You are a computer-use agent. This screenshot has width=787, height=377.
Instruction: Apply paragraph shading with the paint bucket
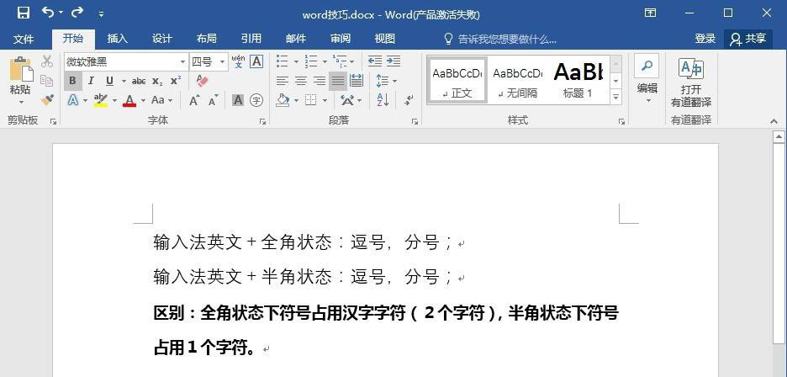pyautogui.click(x=283, y=100)
